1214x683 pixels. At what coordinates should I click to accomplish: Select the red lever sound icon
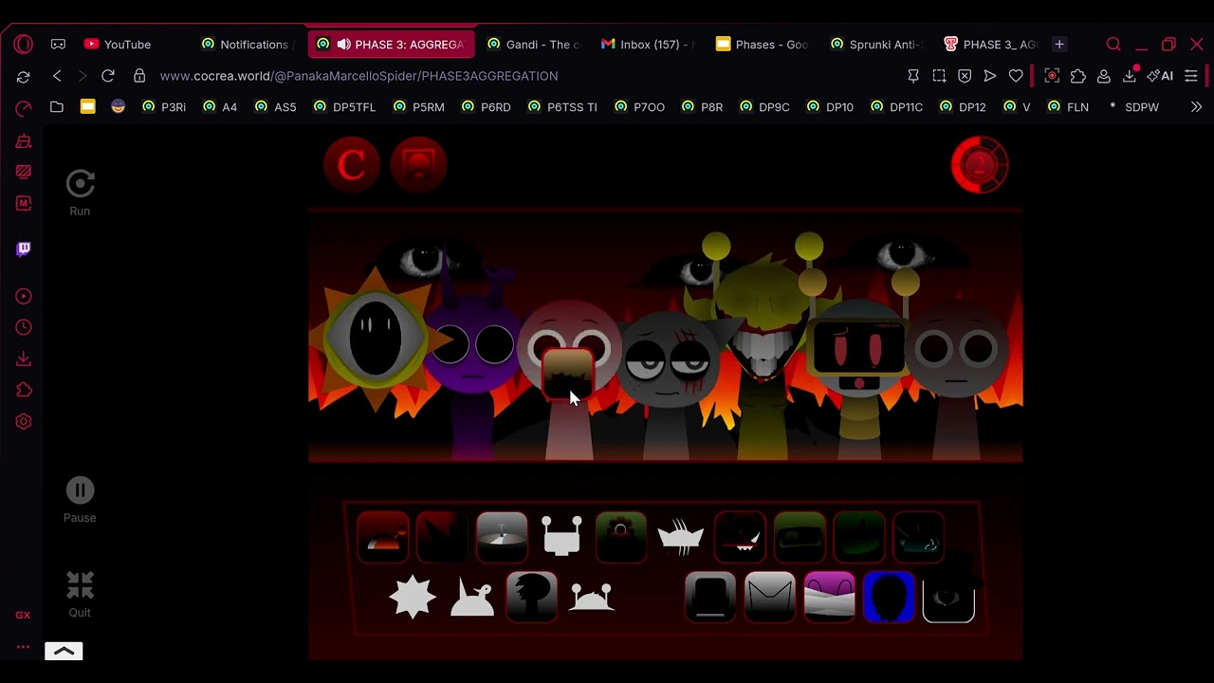tap(383, 537)
